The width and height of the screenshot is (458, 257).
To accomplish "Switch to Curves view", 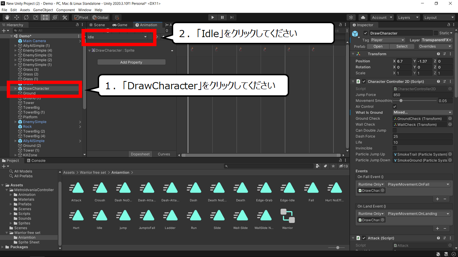I will [x=164, y=154].
